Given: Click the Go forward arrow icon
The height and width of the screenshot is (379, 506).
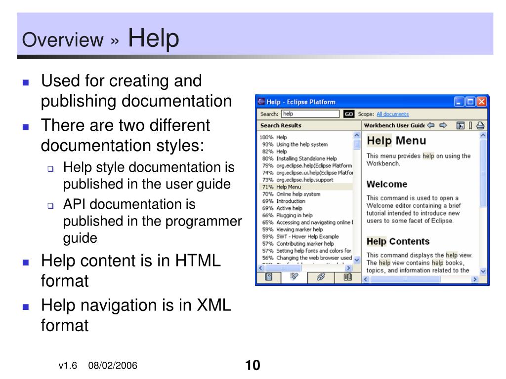Looking at the screenshot, I should click(x=443, y=125).
